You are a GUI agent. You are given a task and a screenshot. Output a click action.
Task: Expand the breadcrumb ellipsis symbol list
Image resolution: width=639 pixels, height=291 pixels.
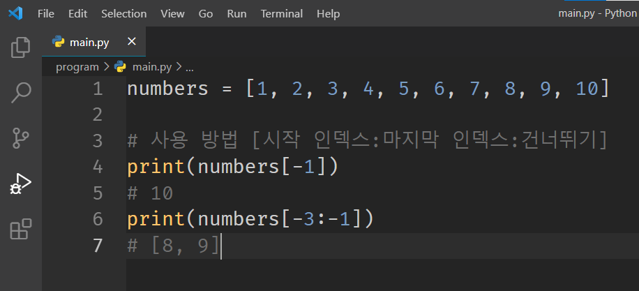pyautogui.click(x=190, y=68)
